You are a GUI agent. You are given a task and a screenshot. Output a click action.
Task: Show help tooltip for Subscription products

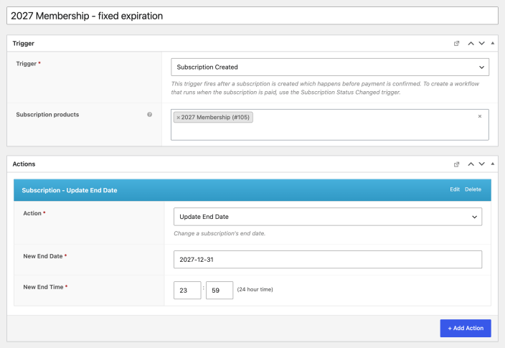(149, 114)
